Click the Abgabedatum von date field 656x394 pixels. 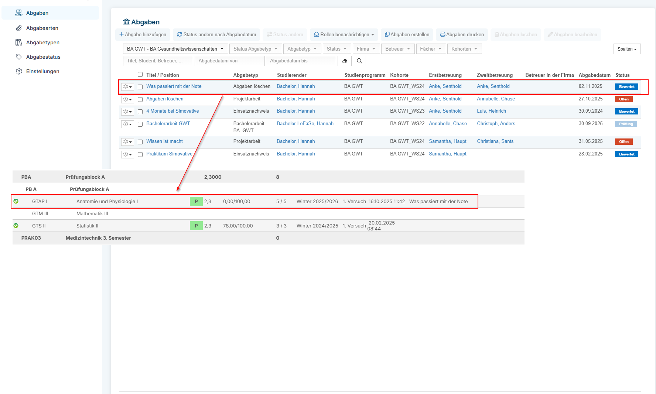230,61
